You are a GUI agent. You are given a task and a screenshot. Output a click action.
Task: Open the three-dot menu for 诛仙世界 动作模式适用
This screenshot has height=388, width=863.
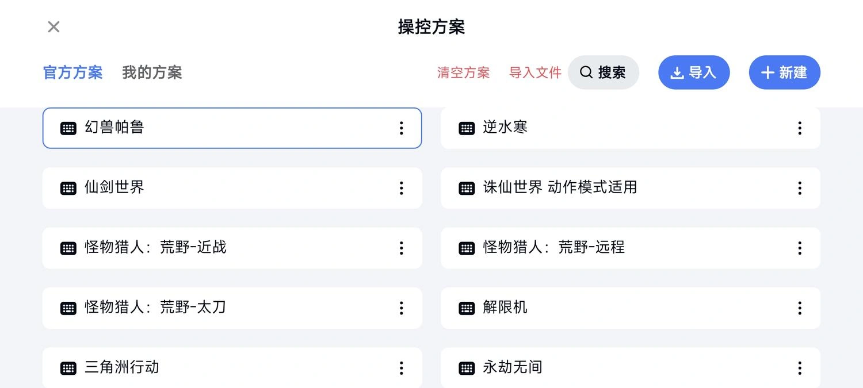[799, 188]
